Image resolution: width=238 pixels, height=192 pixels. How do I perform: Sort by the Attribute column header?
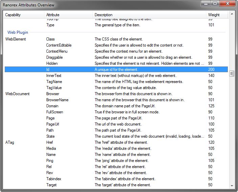point(68,15)
